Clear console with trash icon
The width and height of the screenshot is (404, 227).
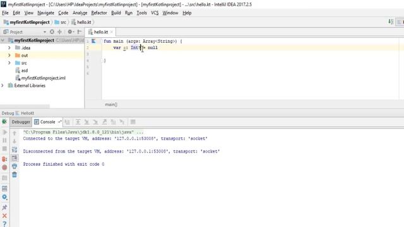pyautogui.click(x=15, y=175)
